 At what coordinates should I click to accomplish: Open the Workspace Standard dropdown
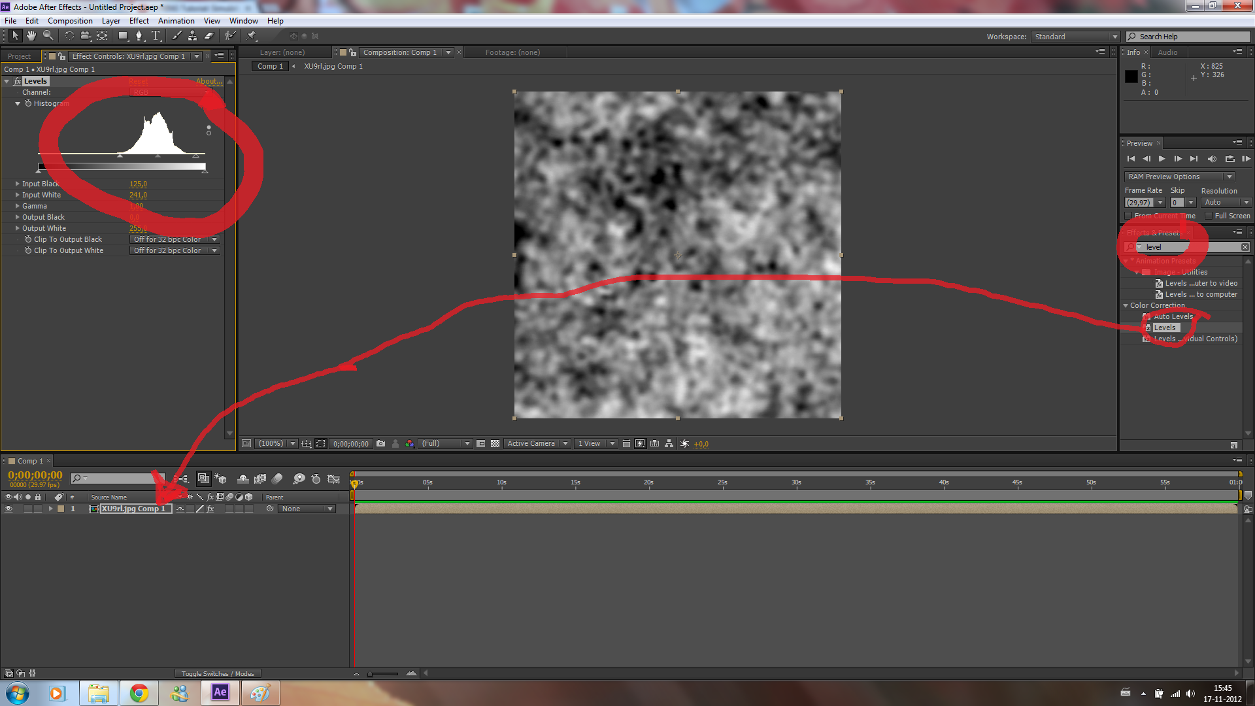pyautogui.click(x=1076, y=37)
